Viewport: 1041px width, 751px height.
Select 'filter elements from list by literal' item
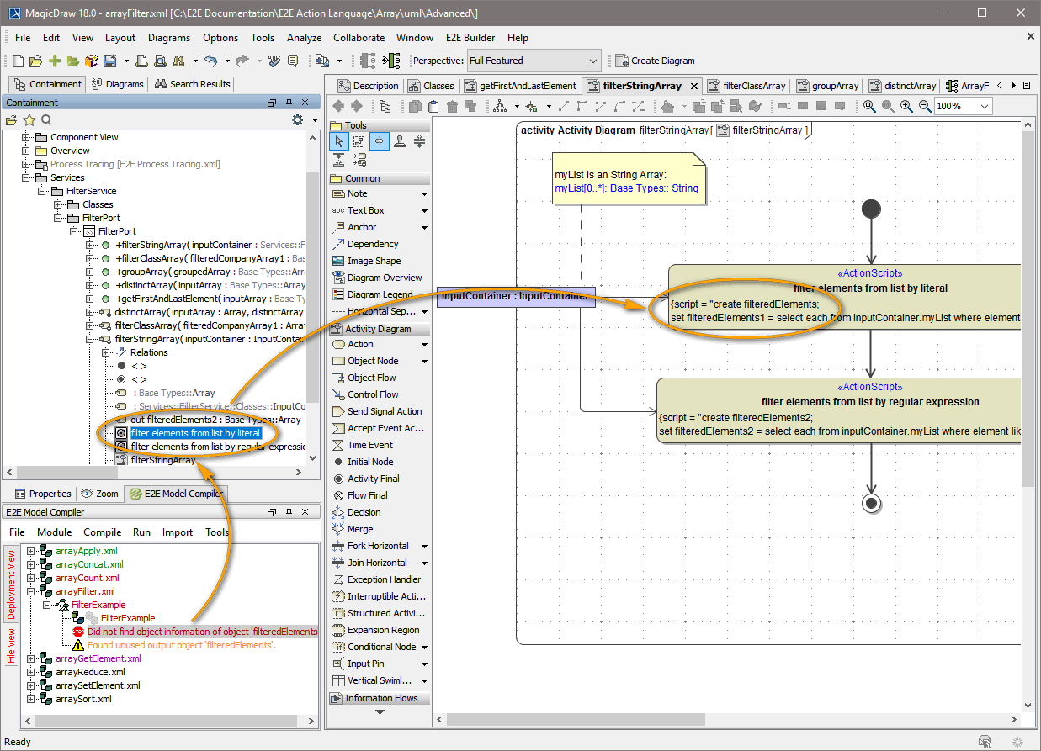click(x=195, y=433)
